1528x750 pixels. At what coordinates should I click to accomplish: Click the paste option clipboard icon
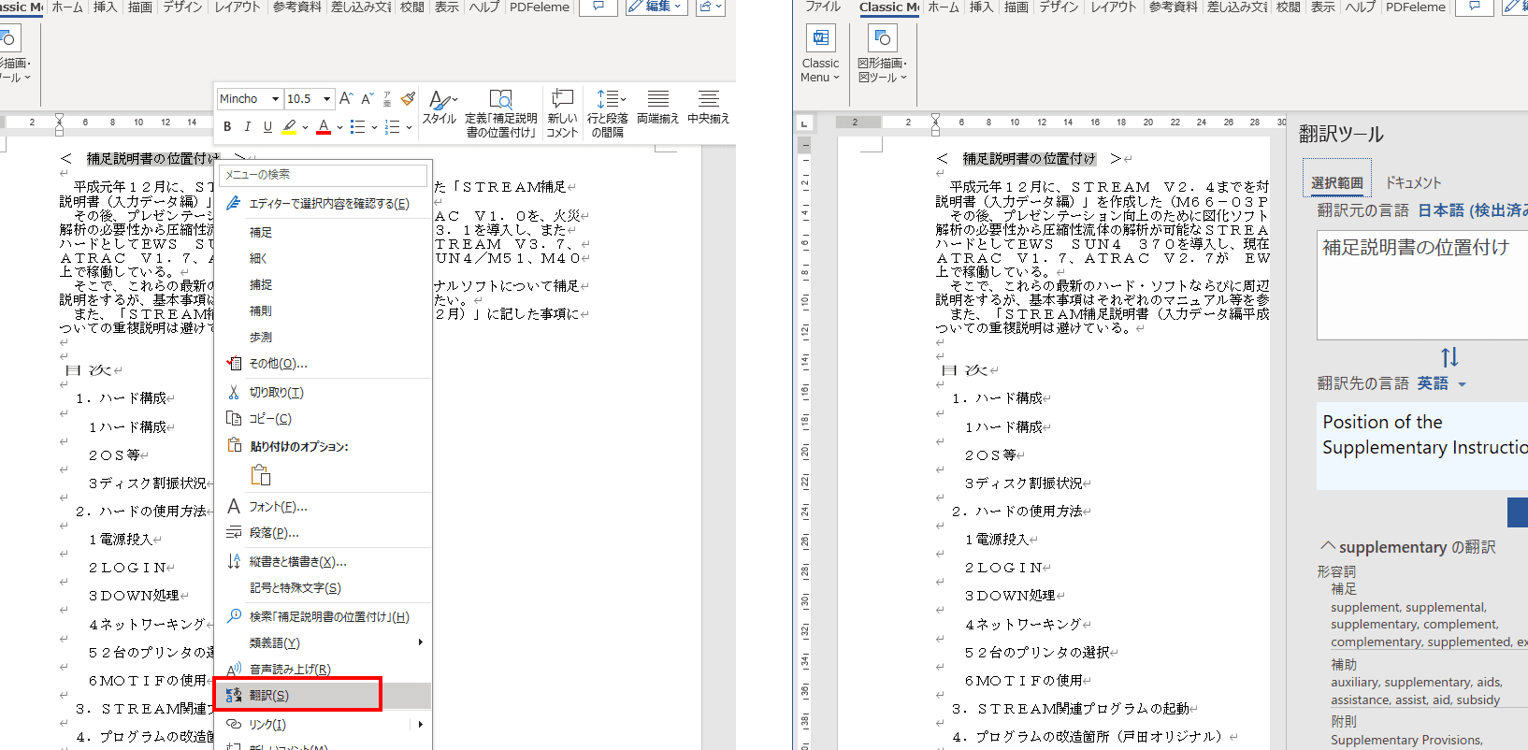coord(261,475)
